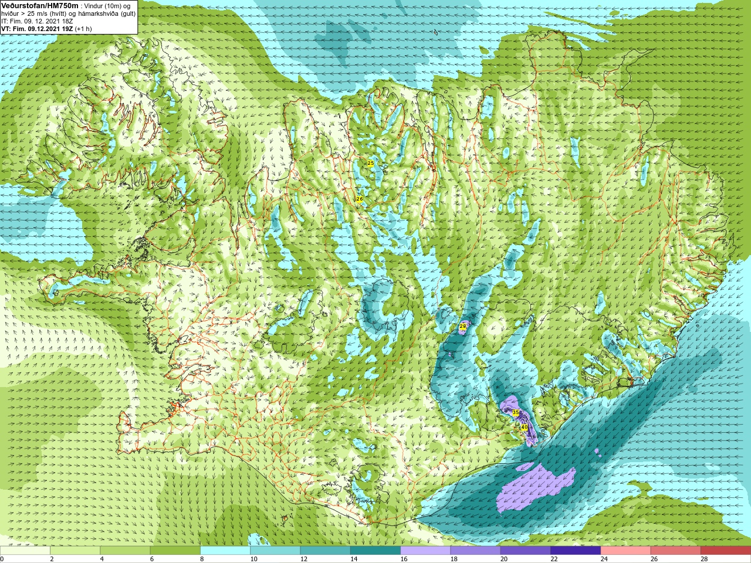Click the 24–26 m/s light pink legend swatch
Viewport: 751px width, 563px height.
point(626,551)
